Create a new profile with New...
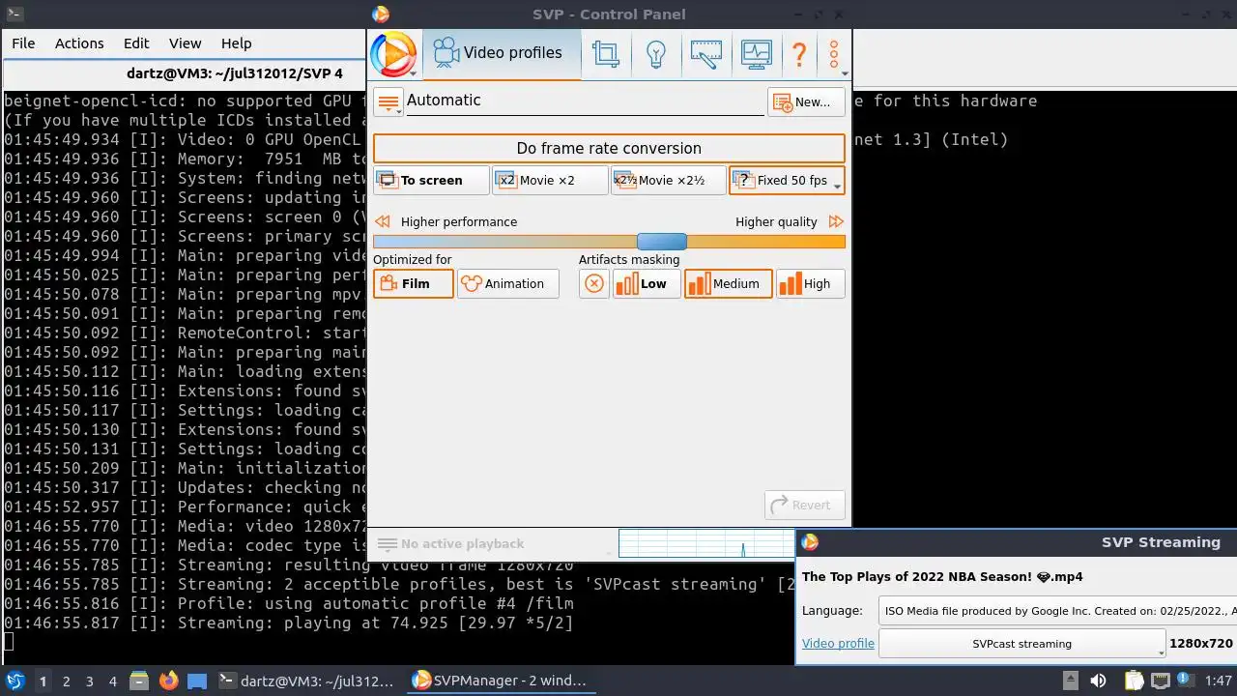1237x696 pixels. pos(806,101)
